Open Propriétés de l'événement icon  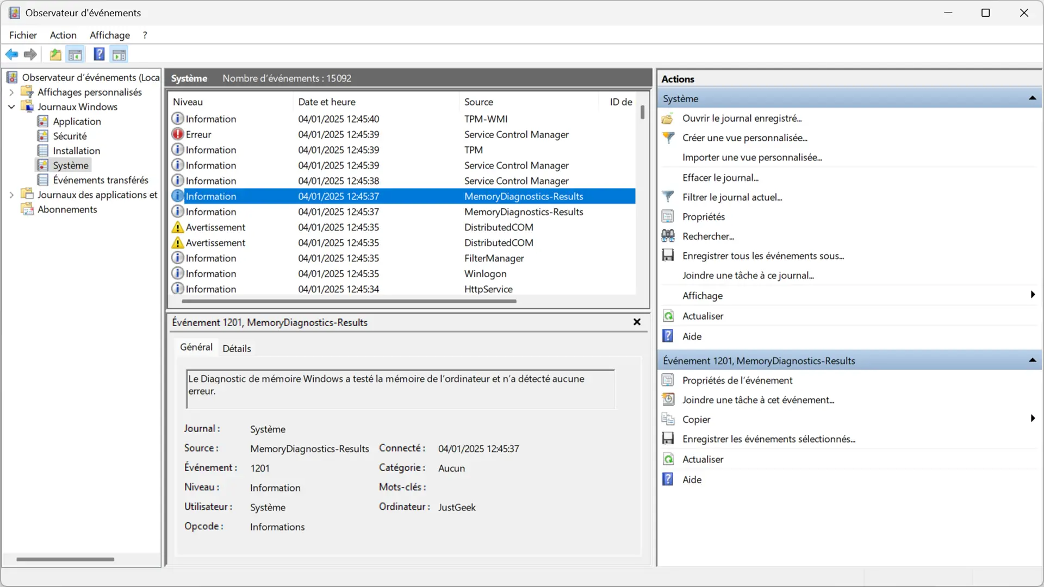coord(668,380)
